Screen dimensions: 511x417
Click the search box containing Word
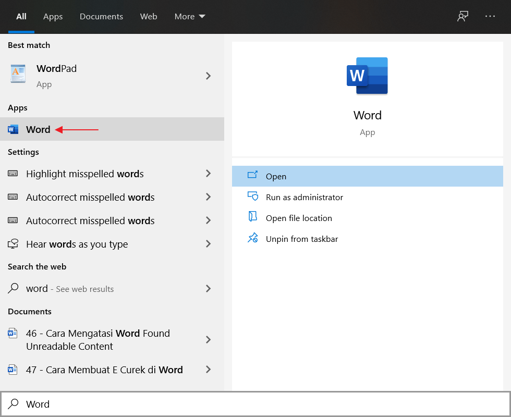(x=256, y=404)
